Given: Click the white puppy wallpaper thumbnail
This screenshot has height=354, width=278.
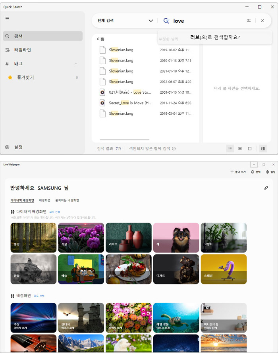Looking at the screenshot, I should point(129,343).
